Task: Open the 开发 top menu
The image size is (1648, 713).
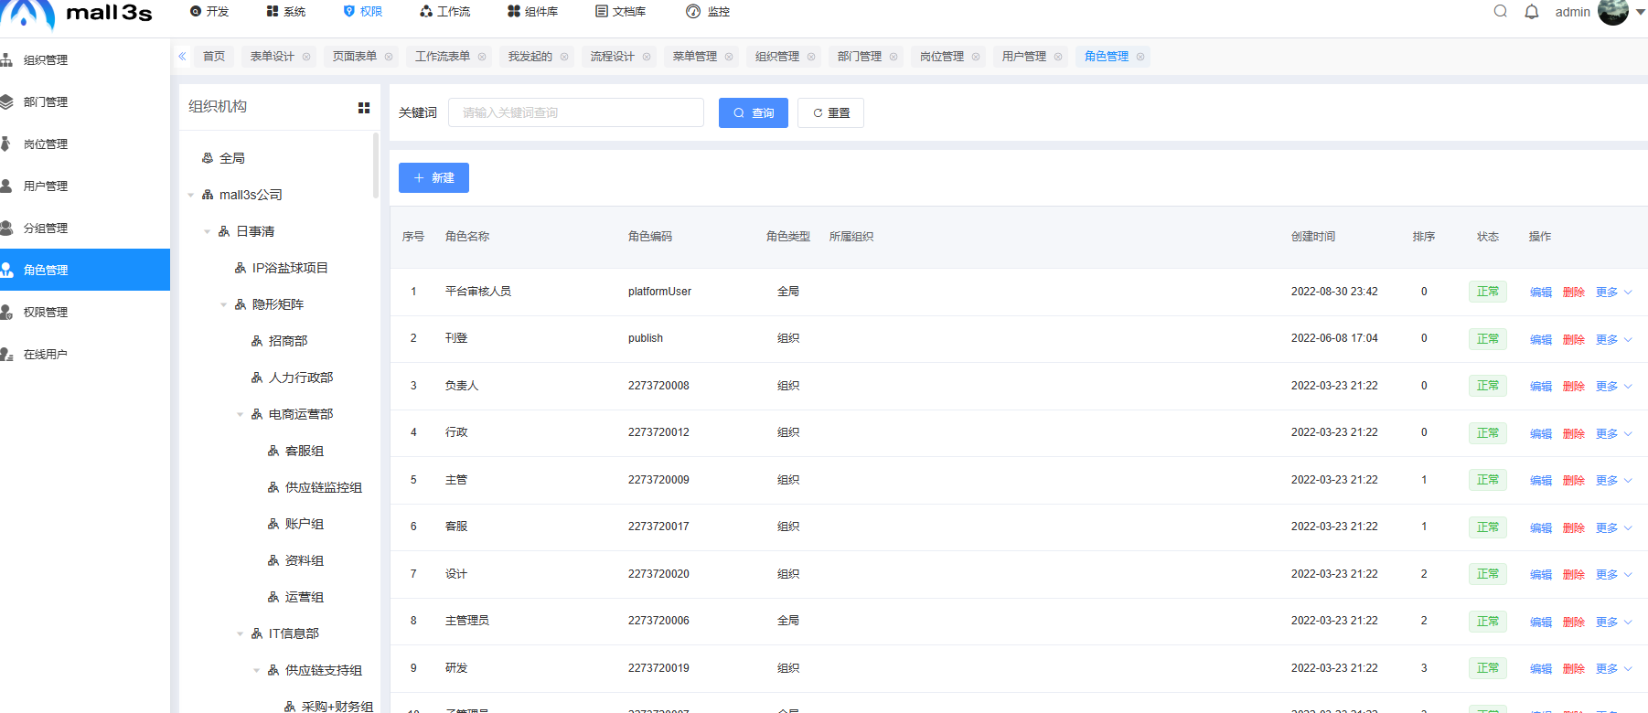Action: point(209,11)
